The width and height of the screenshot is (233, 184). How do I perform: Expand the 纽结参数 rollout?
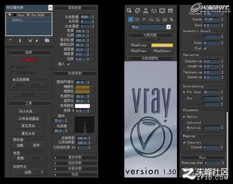[x=75, y=163]
